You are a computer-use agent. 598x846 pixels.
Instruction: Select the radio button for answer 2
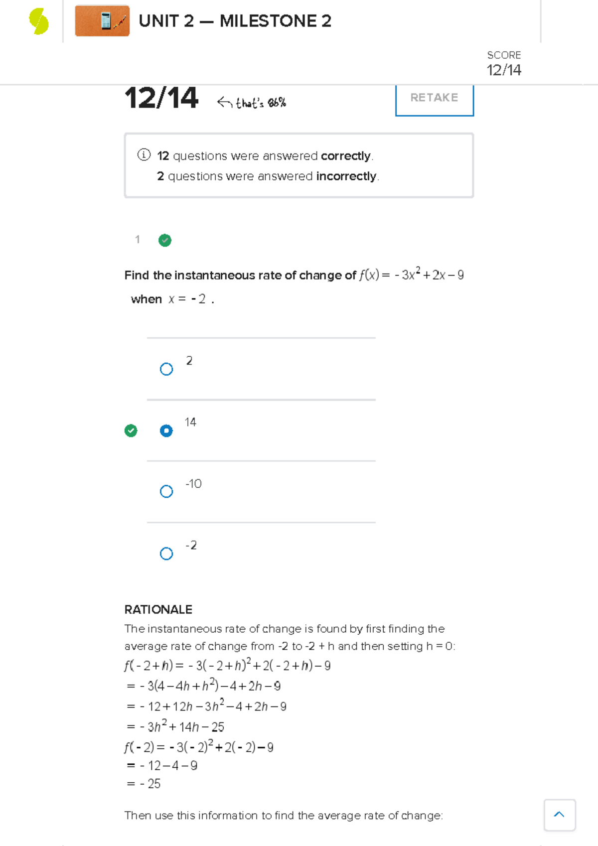[x=166, y=369]
